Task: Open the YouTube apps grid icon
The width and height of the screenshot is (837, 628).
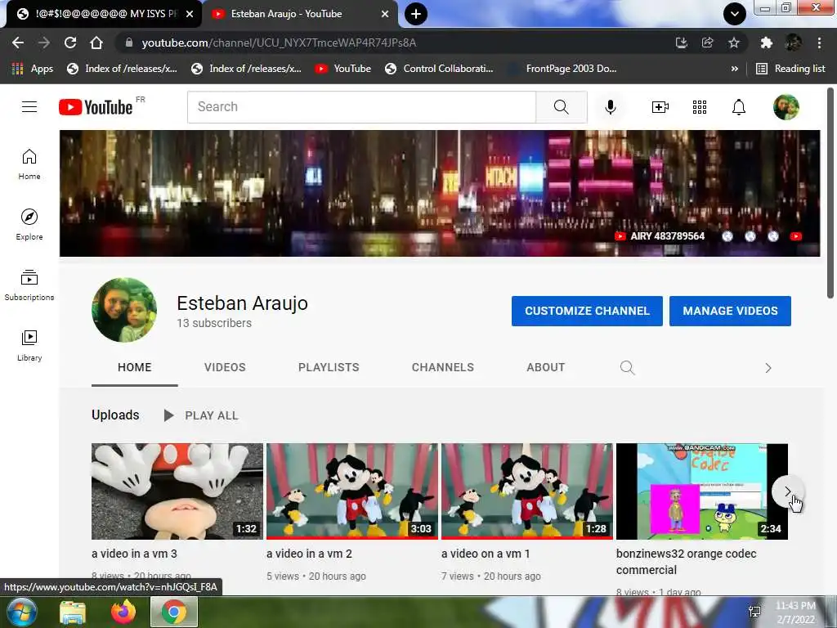Action: coord(700,107)
